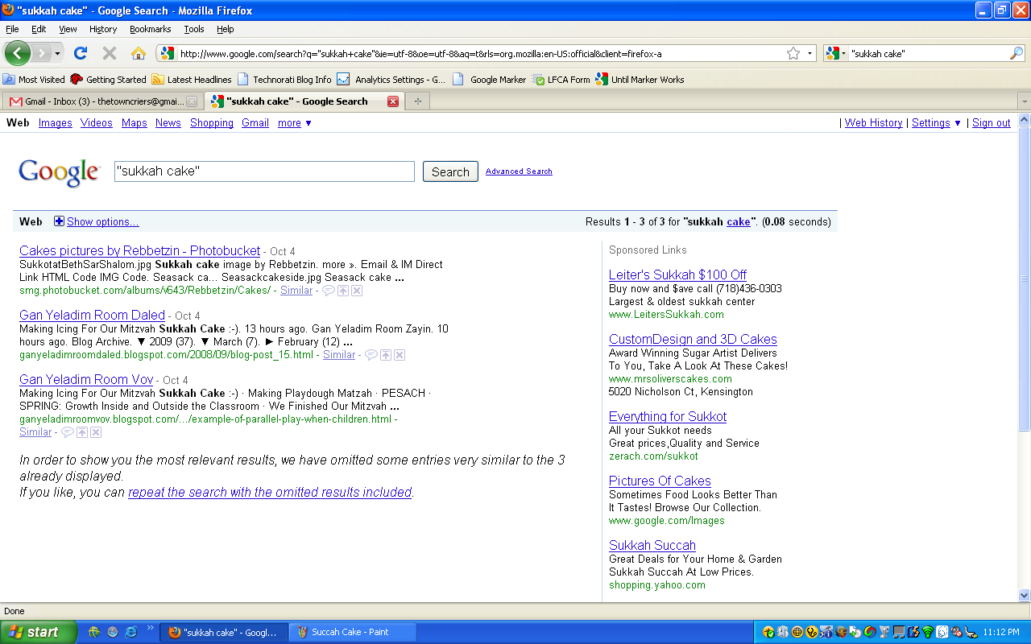
Task: Remove the Gan Yeladim Room Daled result
Action: coord(400,355)
